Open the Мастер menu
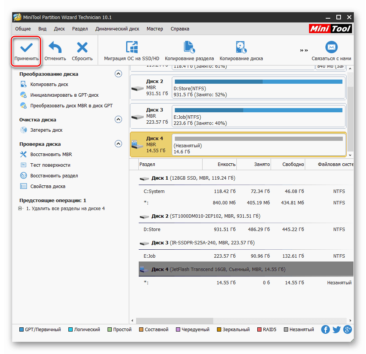 155,29
